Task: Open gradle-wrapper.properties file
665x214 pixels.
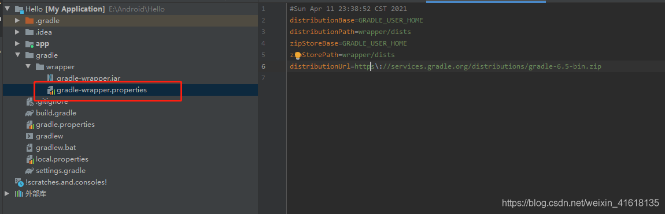Action: pos(102,89)
